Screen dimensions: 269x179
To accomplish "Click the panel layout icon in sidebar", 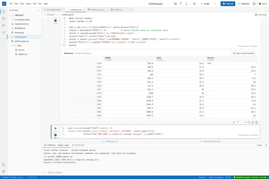I will [4, 18].
